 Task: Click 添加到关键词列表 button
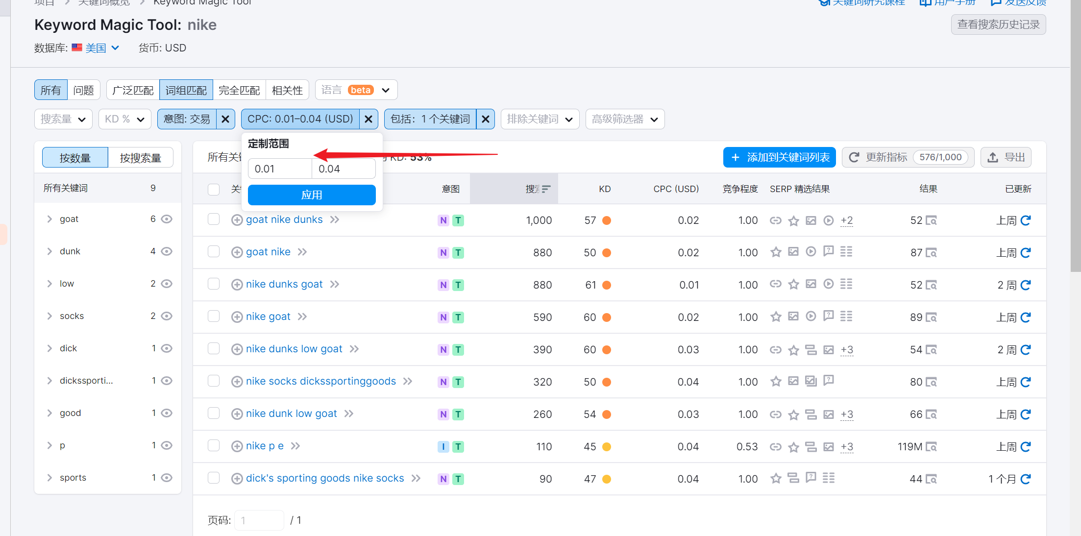(780, 157)
